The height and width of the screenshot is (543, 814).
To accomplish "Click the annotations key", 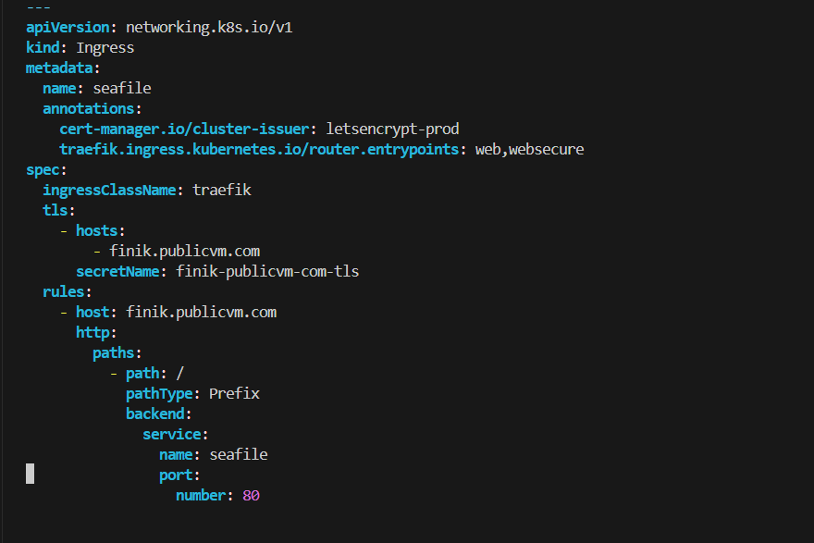I will (89, 108).
